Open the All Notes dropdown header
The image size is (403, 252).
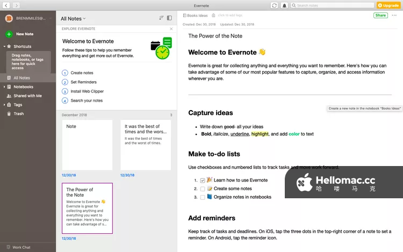click(x=73, y=18)
